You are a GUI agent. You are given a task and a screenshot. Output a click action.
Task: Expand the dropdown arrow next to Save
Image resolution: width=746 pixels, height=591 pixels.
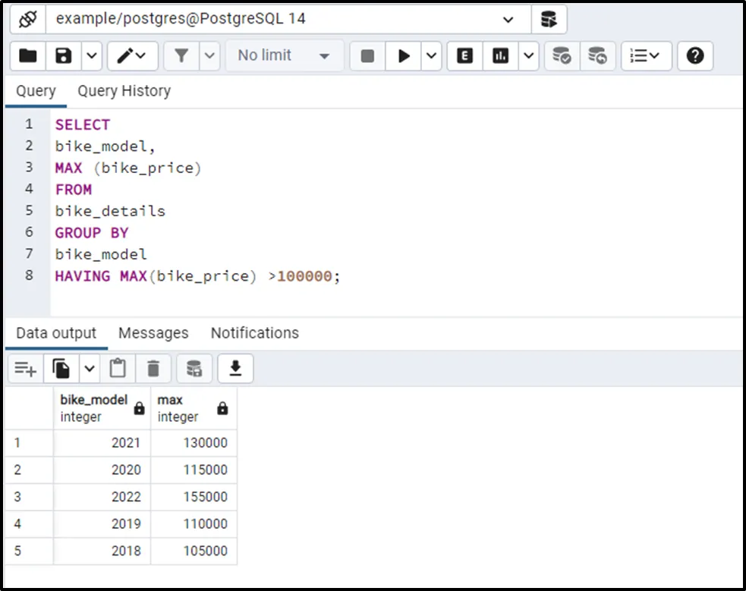click(x=91, y=55)
